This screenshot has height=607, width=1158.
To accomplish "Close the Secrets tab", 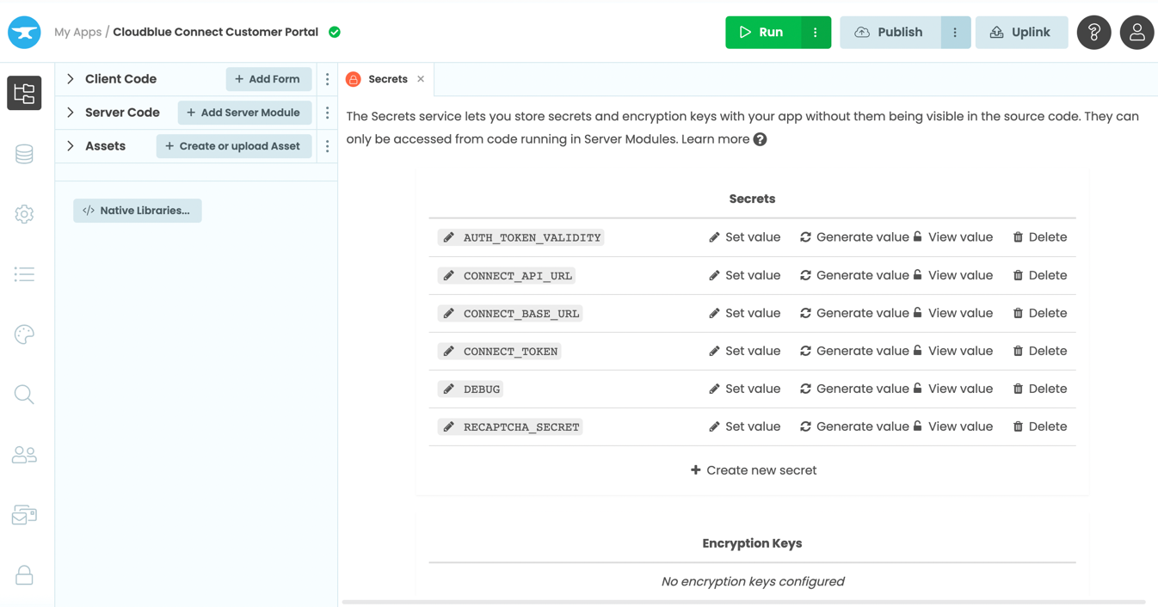I will pyautogui.click(x=421, y=79).
